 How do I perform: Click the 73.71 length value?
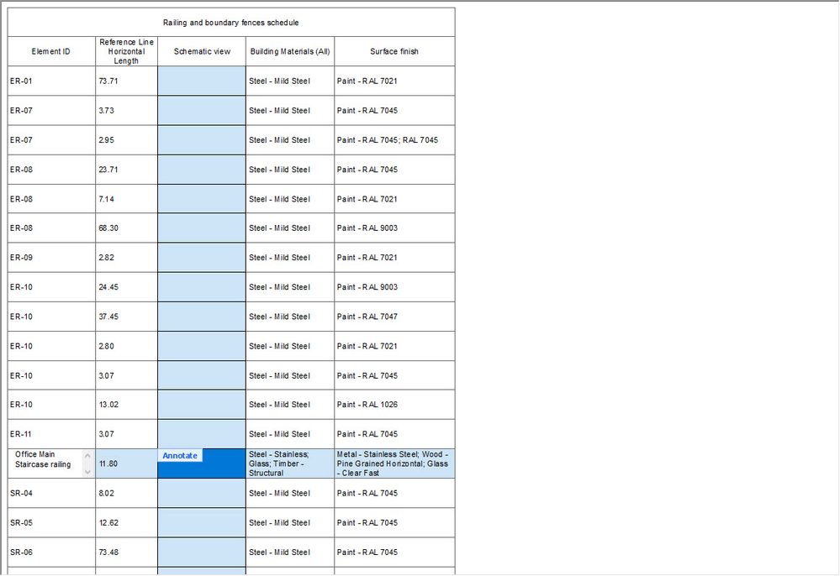tap(108, 81)
